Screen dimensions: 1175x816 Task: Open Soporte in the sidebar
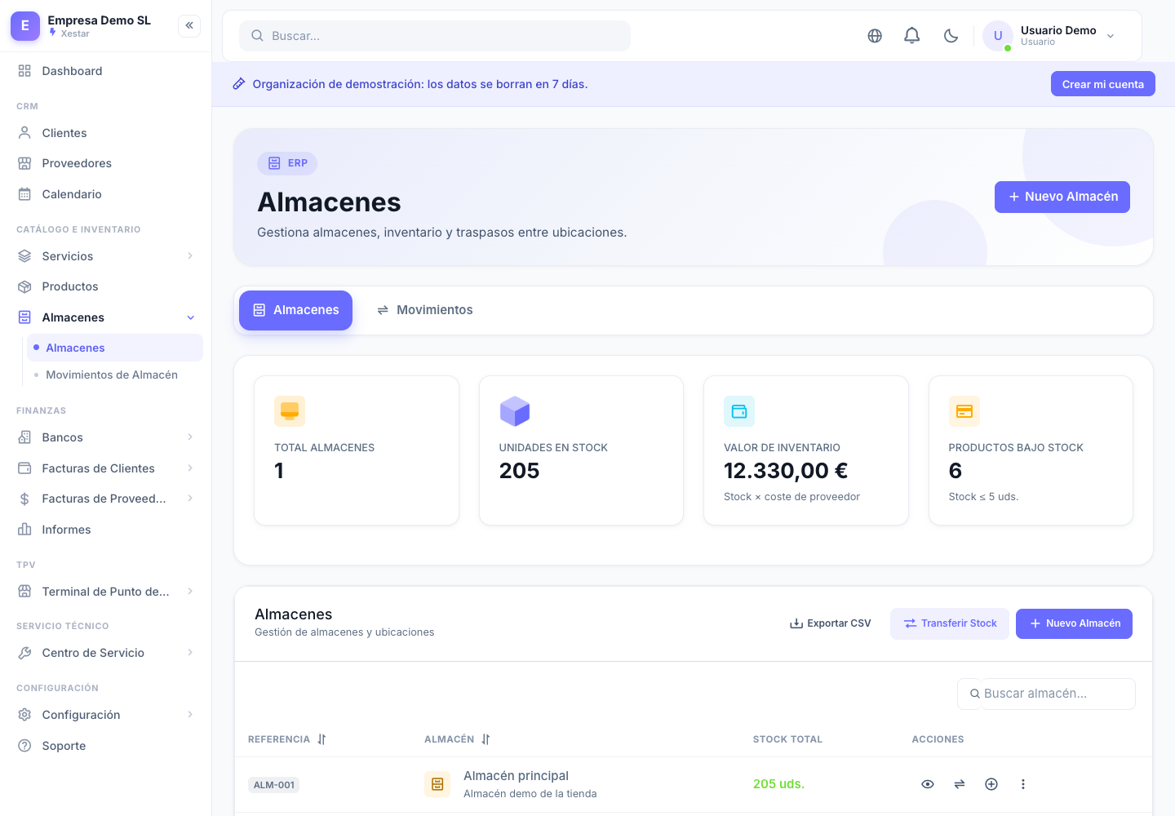[x=105, y=746]
